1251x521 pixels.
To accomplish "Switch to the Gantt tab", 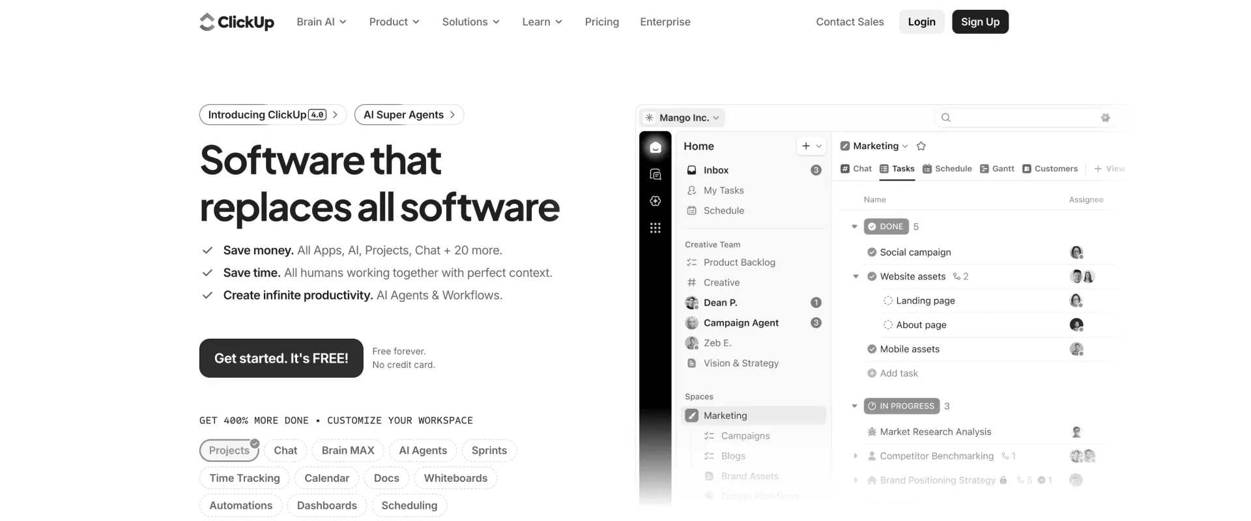I will (x=997, y=169).
